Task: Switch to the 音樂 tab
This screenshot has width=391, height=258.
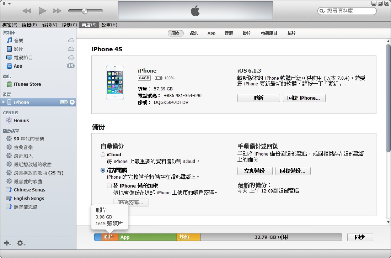Action: (229, 33)
